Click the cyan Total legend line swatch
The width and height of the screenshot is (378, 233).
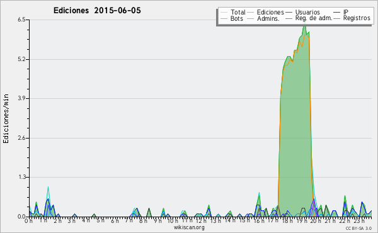click(x=224, y=12)
